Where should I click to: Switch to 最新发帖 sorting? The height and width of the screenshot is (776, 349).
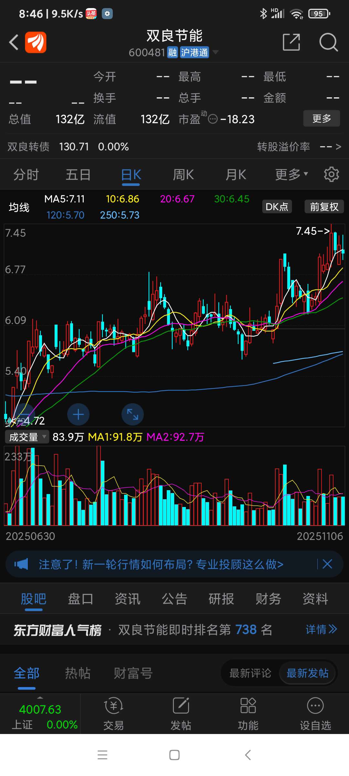307,673
